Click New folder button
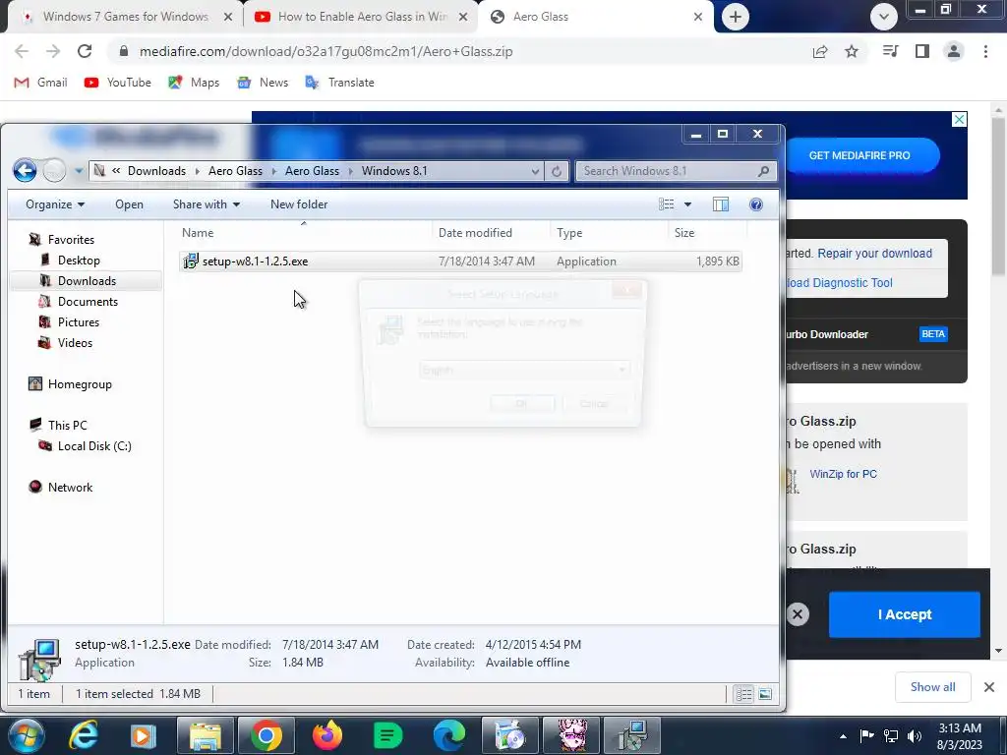This screenshot has width=1007, height=755. 299,204
